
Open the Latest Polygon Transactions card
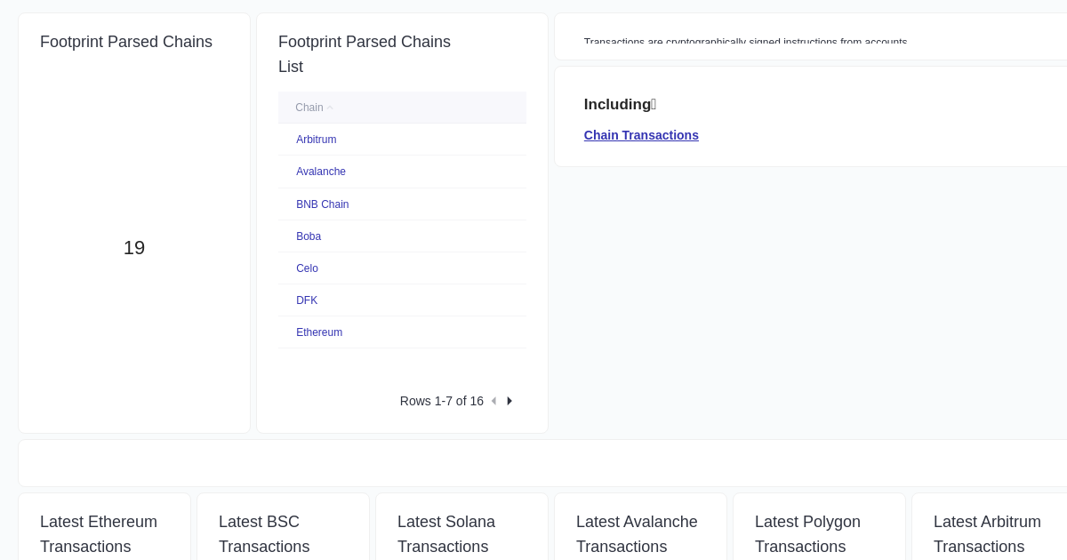(807, 534)
